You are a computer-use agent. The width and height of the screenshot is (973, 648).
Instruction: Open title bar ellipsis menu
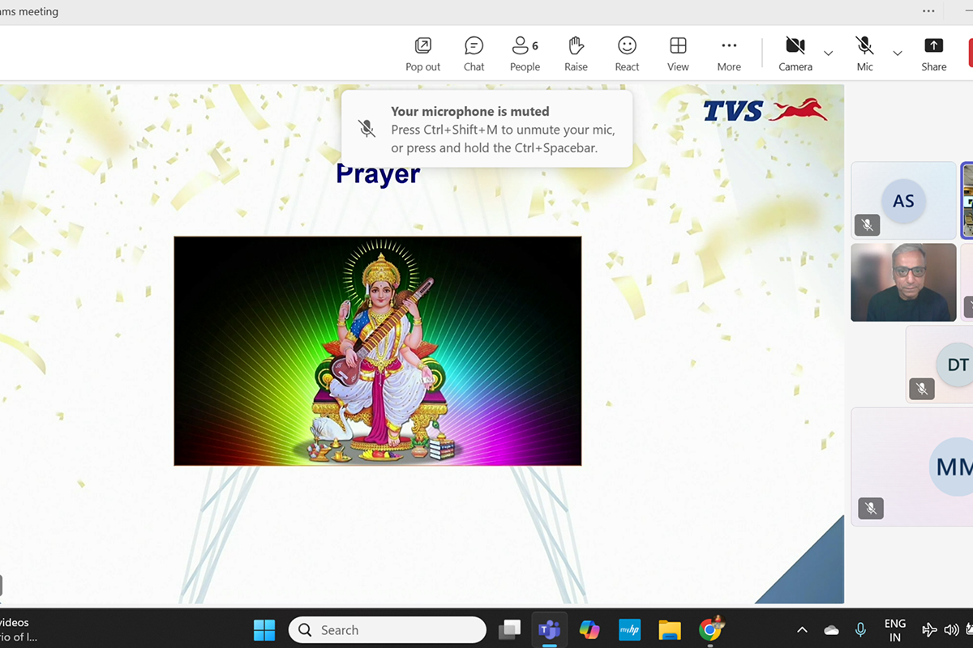(x=928, y=11)
